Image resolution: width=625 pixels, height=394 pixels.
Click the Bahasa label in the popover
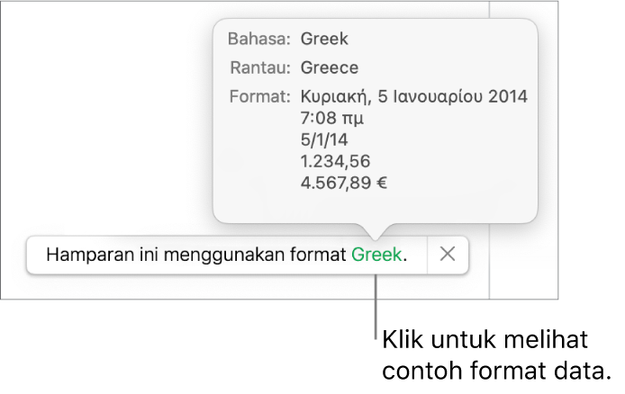(x=258, y=40)
